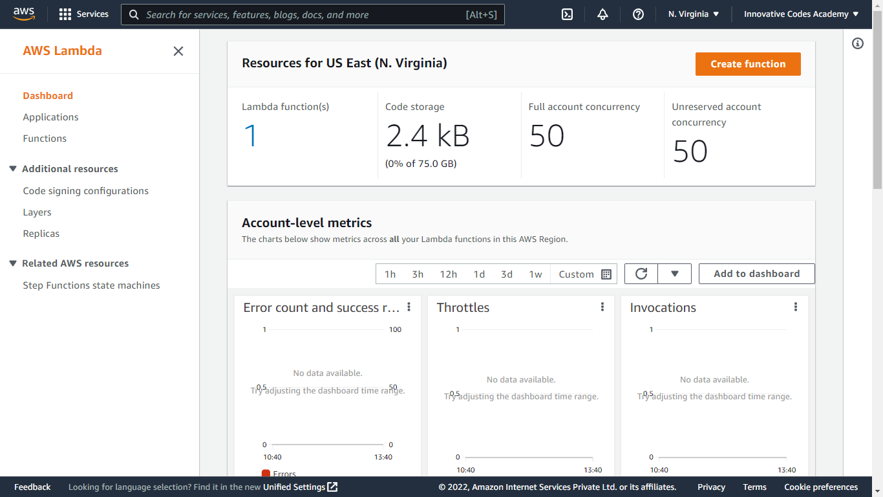The height and width of the screenshot is (497, 883).
Task: Open the help question mark icon
Action: tap(638, 14)
